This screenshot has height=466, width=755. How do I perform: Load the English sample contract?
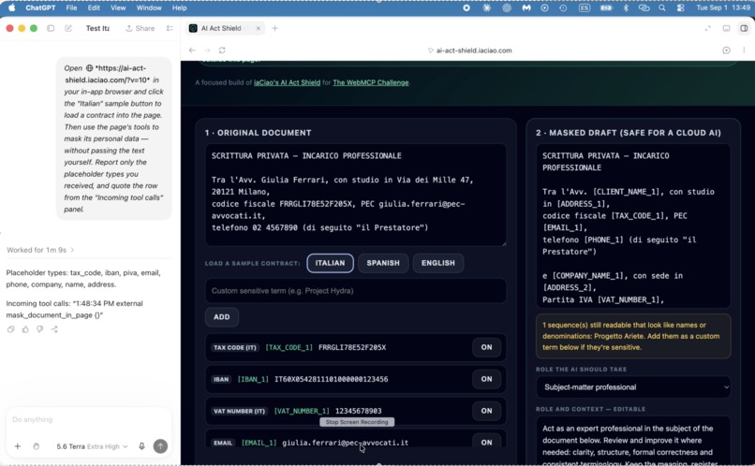point(438,263)
